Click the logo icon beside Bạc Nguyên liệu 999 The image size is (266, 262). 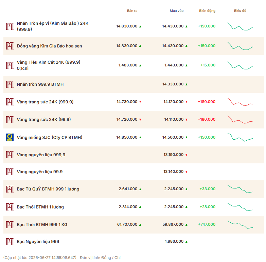tap(10, 242)
